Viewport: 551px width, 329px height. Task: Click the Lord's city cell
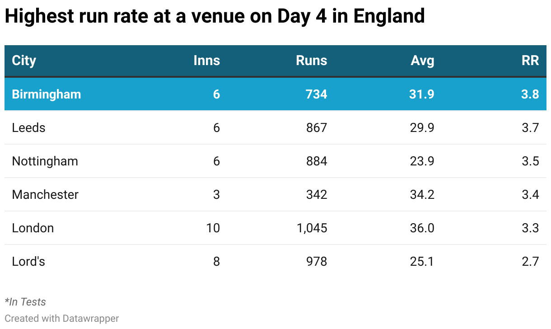[28, 261]
